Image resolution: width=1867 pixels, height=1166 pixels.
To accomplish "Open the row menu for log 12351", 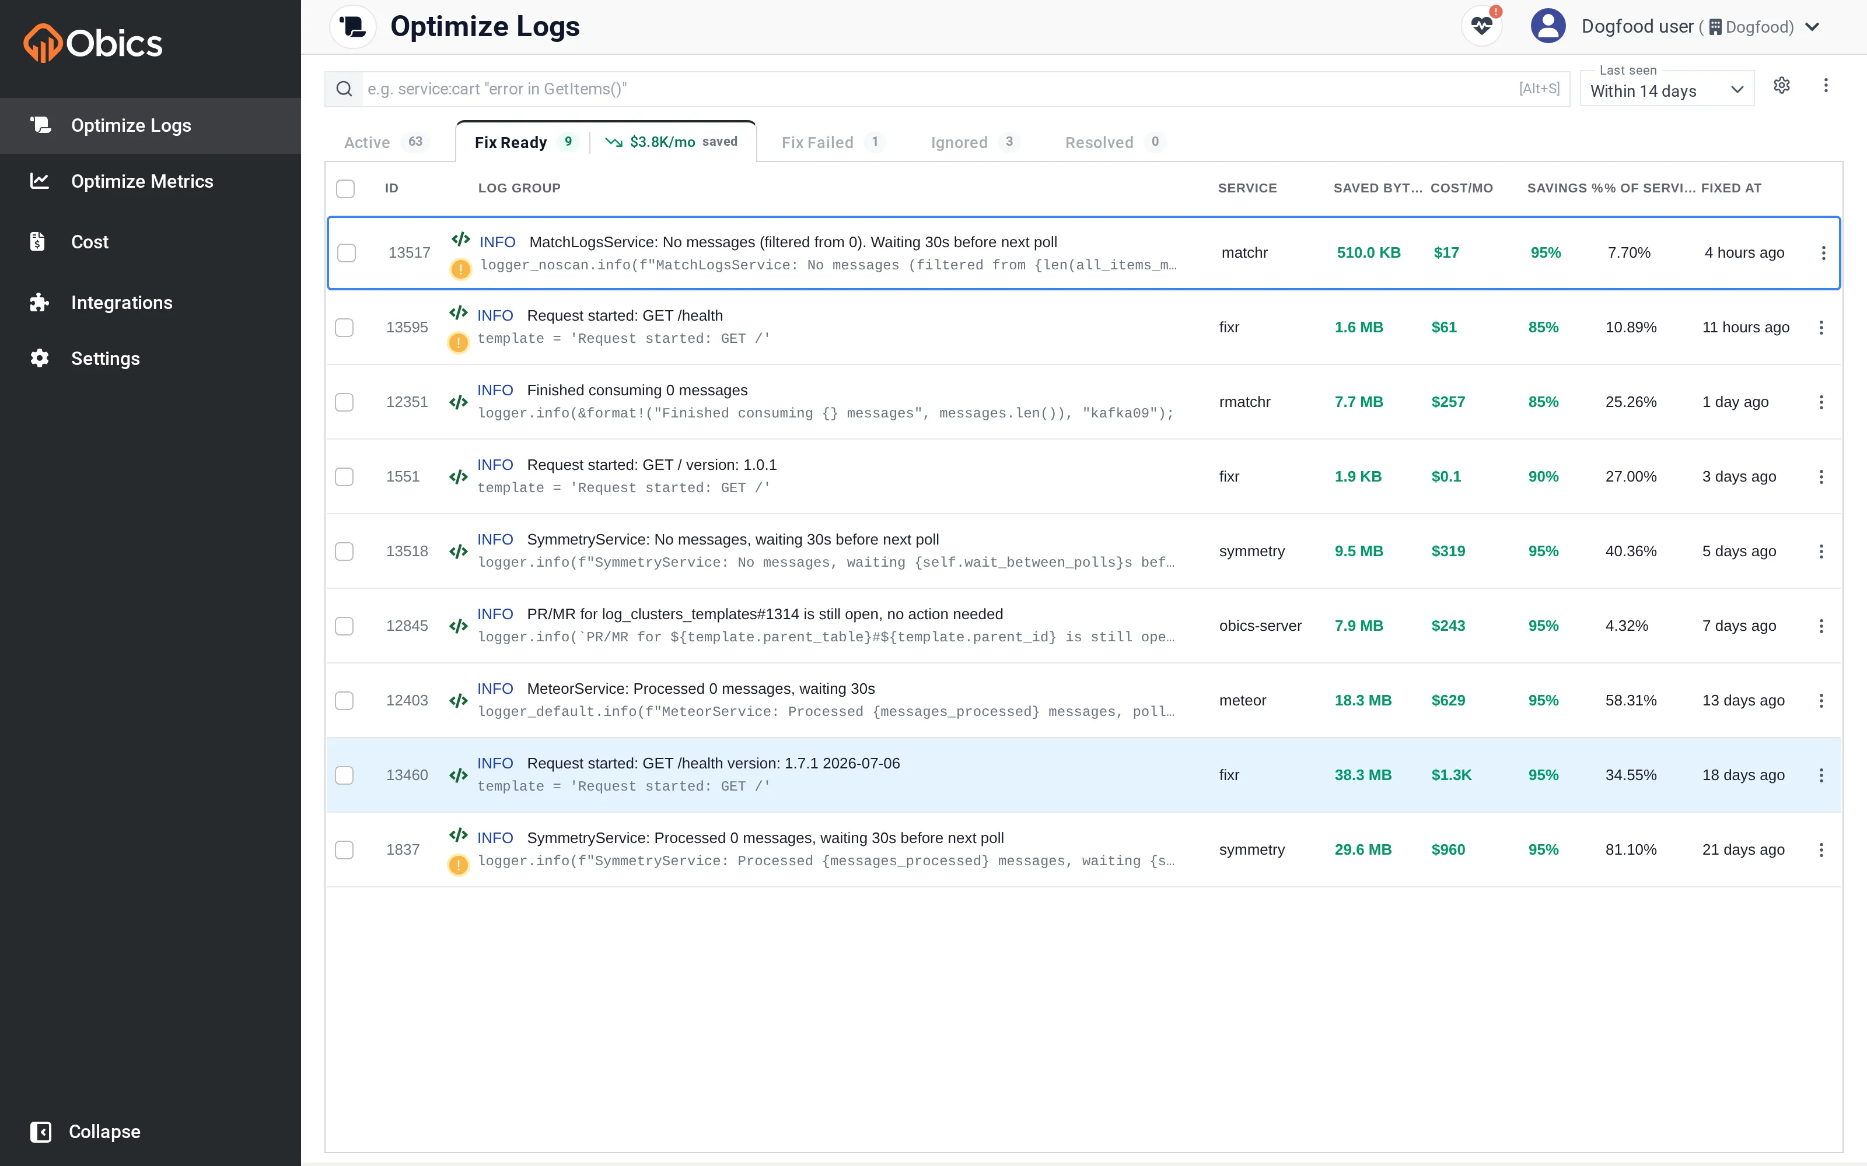I will [x=1821, y=402].
